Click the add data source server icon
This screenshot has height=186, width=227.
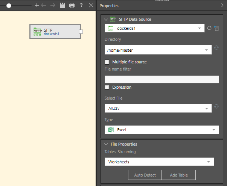tap(216, 28)
